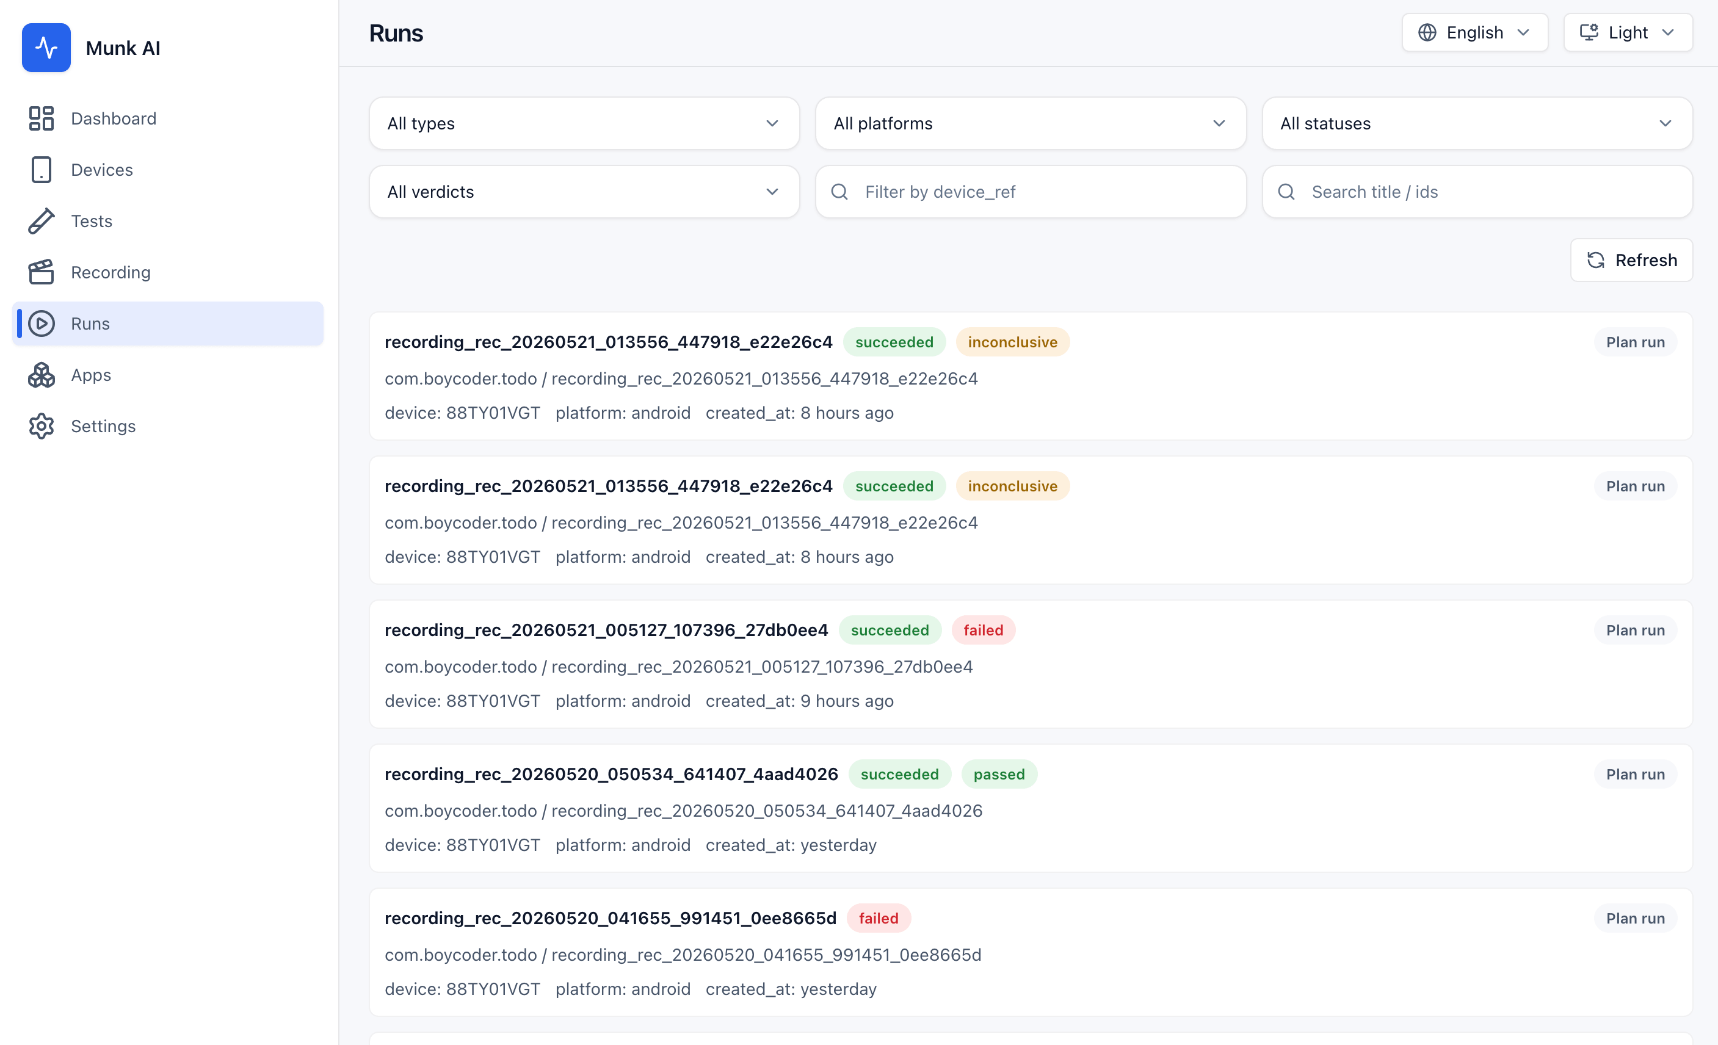Open the Recording section
The height and width of the screenshot is (1045, 1718).
click(168, 272)
